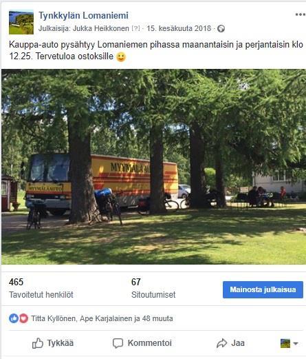Open Ape Karjalainen's profile link

[x=106, y=318]
